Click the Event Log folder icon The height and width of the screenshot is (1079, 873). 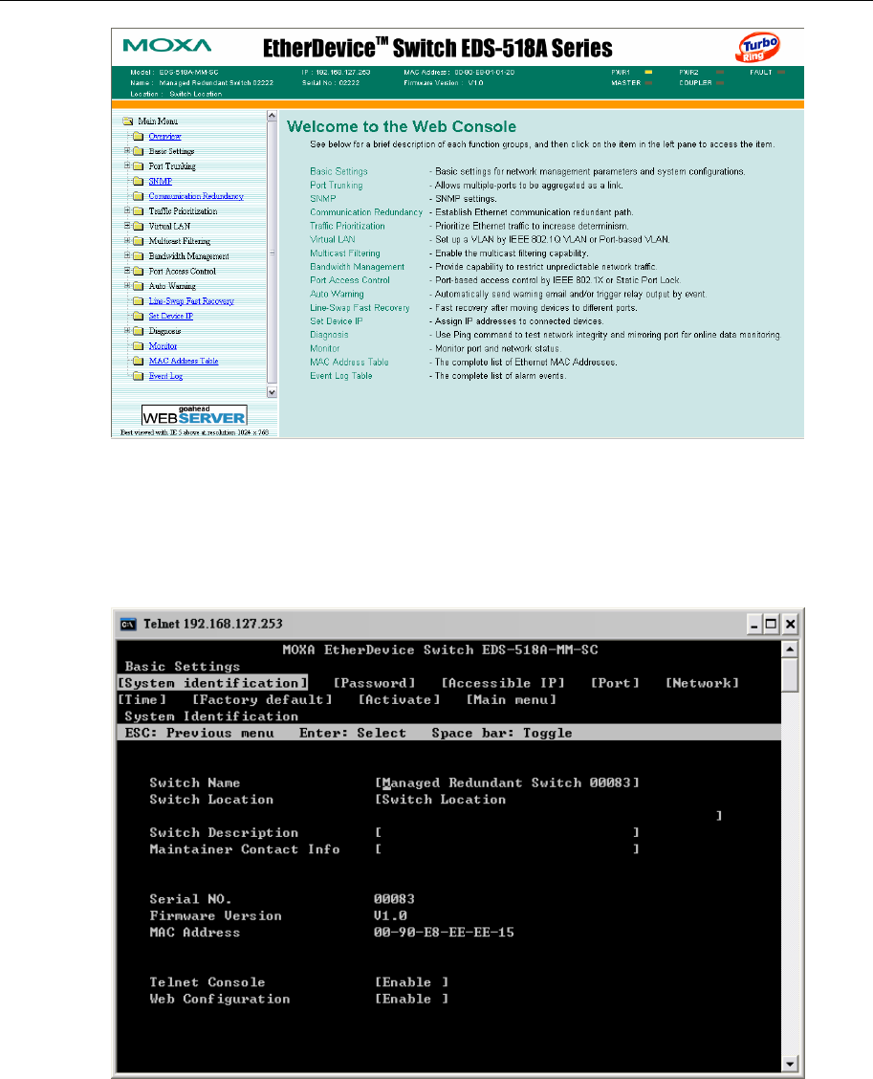[139, 376]
